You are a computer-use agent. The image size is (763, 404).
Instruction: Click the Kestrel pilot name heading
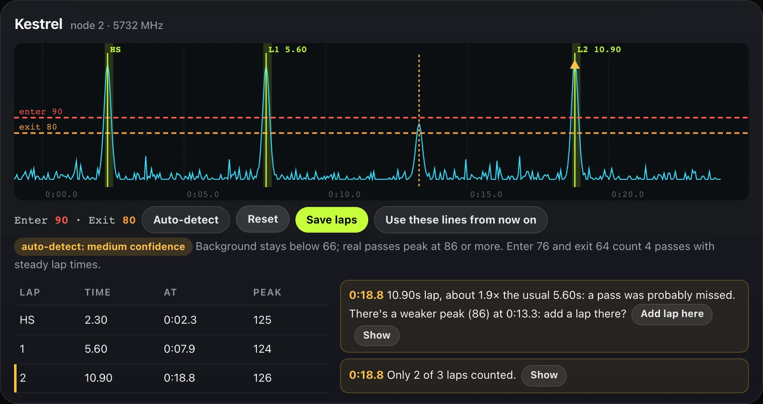tap(38, 24)
